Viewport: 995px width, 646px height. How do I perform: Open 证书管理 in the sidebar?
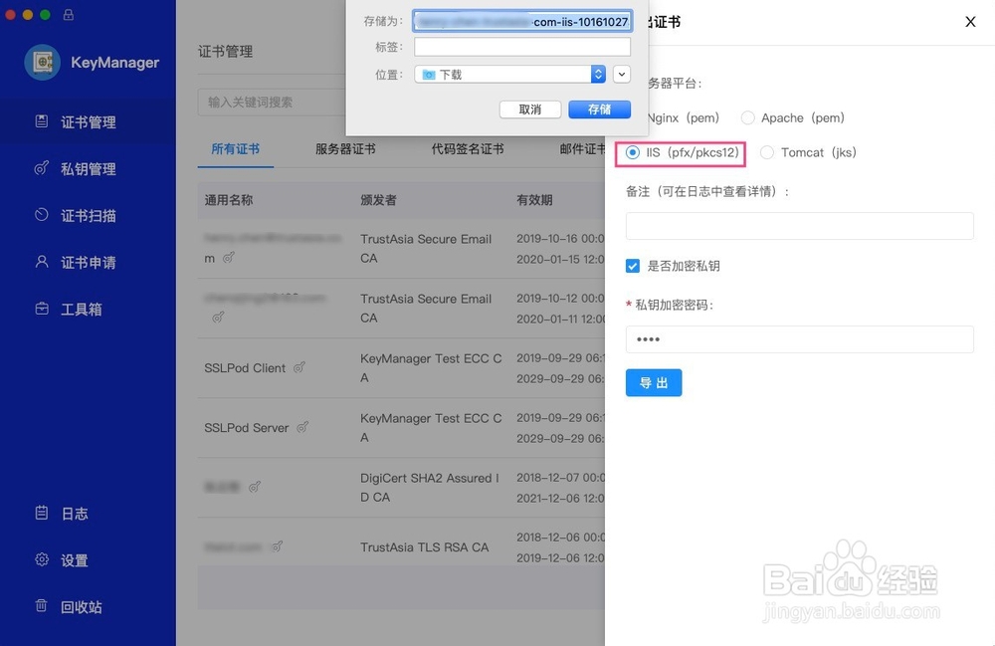(88, 121)
